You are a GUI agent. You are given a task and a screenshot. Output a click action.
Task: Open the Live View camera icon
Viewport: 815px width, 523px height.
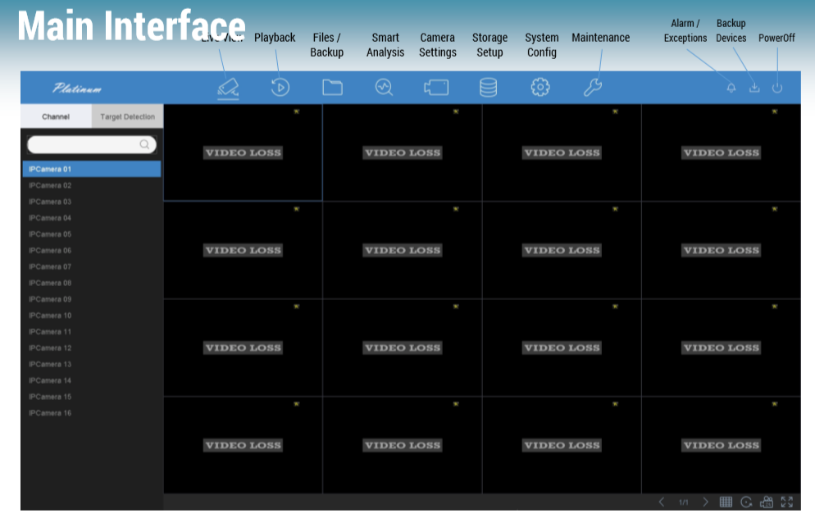pyautogui.click(x=229, y=87)
